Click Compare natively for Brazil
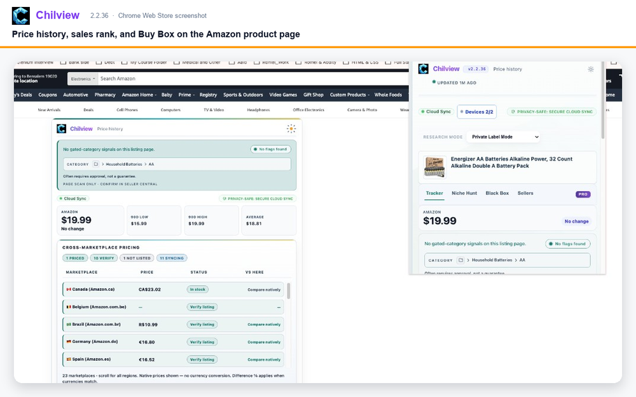 click(264, 325)
